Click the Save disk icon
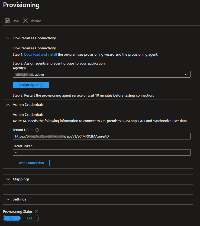 pos(7,21)
